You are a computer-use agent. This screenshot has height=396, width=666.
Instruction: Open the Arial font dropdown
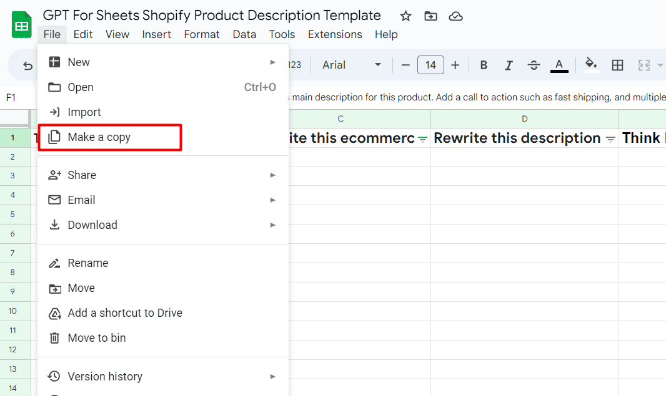tap(351, 65)
